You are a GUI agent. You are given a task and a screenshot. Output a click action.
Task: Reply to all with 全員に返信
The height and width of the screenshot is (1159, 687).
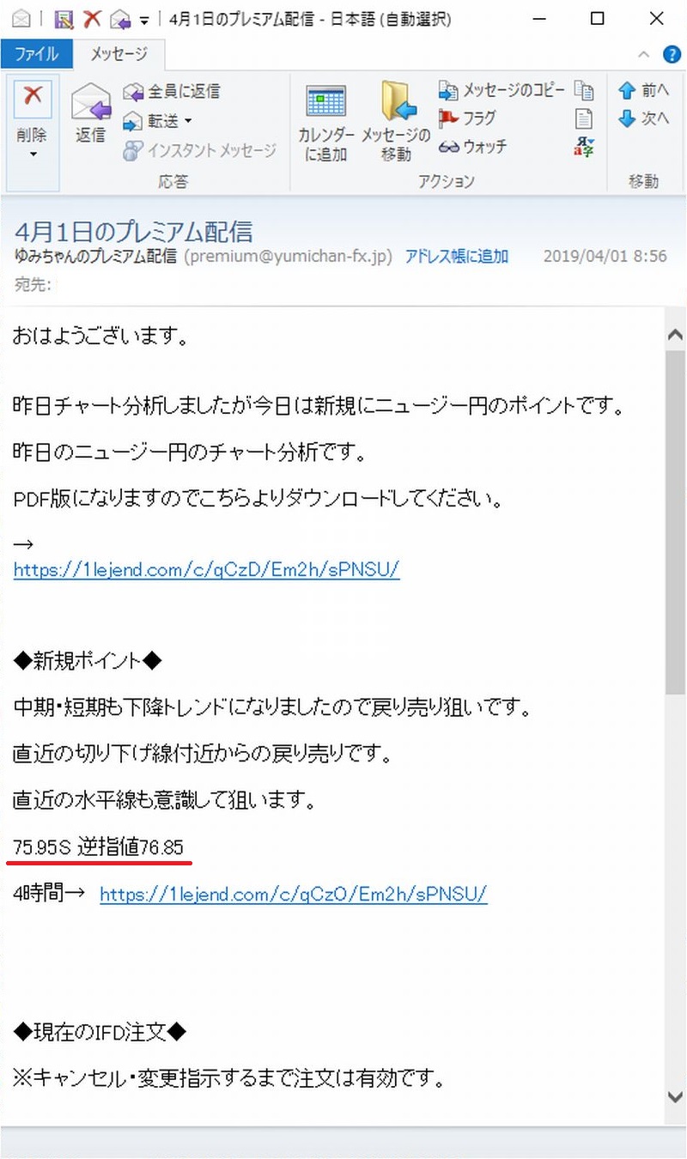tap(172, 91)
